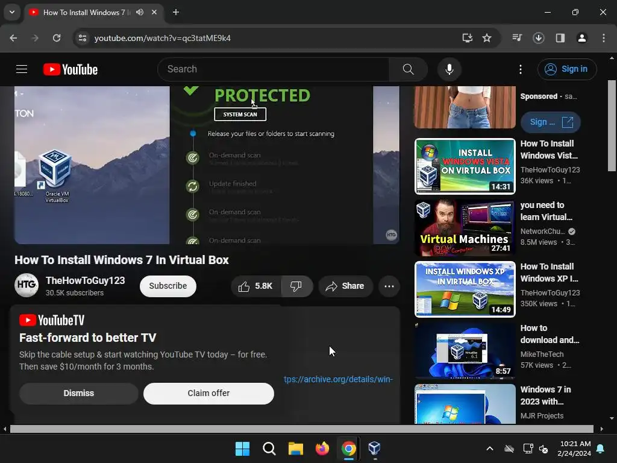Open 'you need to learn Virtual' title
The image size is (617, 463).
tap(546, 211)
